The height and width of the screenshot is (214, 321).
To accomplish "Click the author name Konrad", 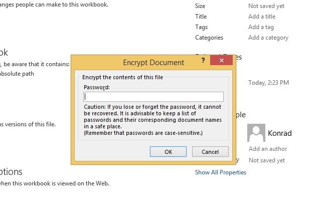I will click(279, 133).
